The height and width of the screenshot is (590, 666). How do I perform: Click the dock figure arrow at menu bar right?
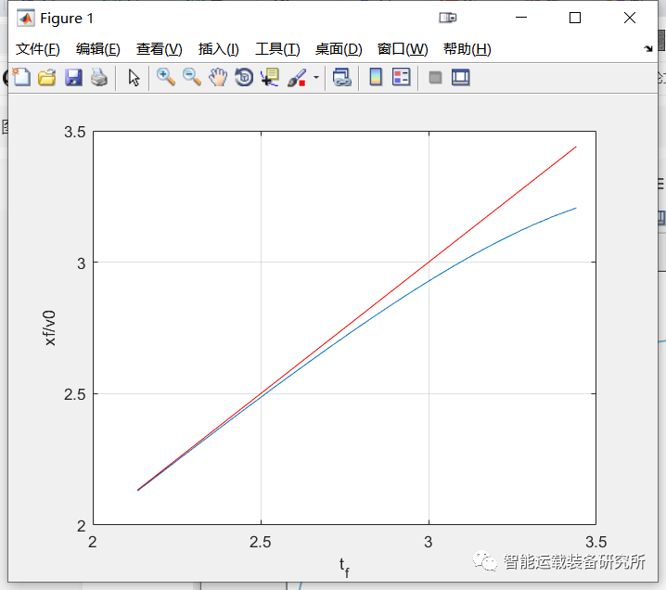648,49
